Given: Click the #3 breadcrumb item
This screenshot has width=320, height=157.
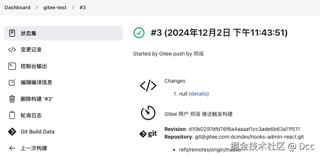Looking at the screenshot, I should [x=82, y=8].
